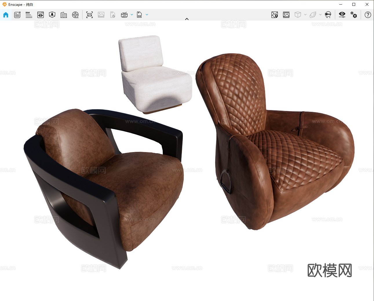Close the Enscape window
This screenshot has height=301, width=374.
(x=367, y=4)
